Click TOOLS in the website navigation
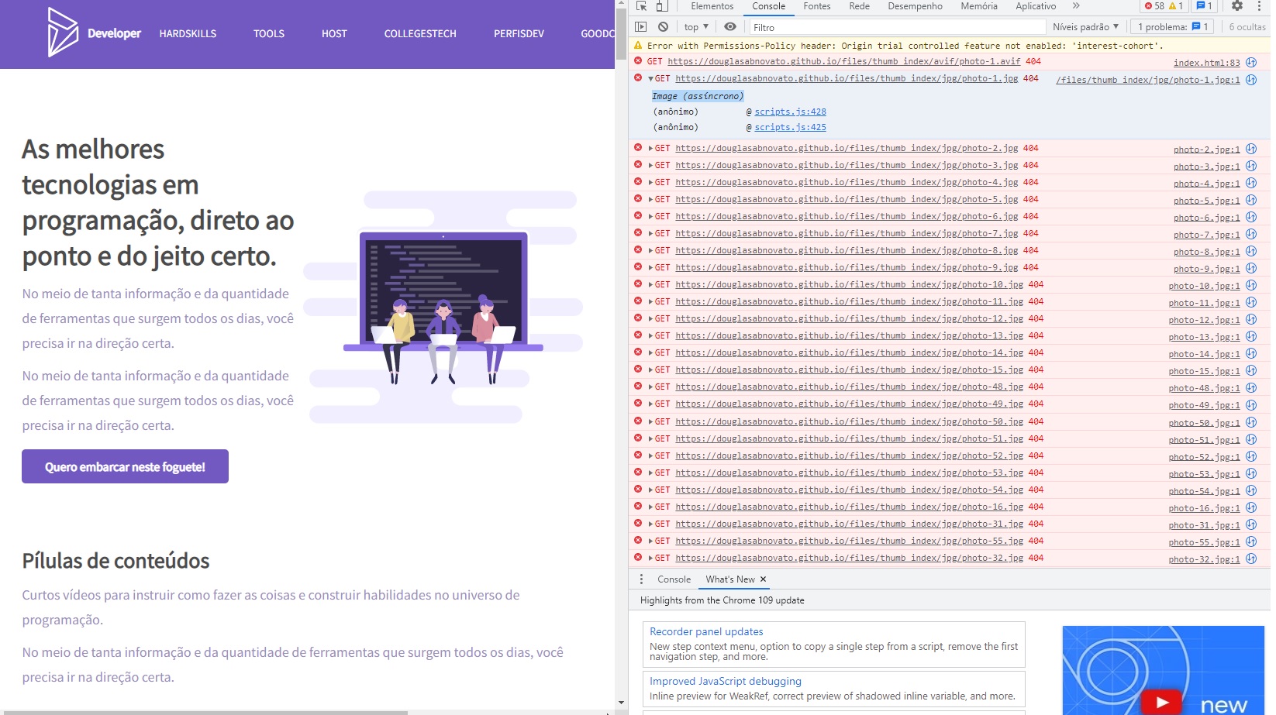Viewport: 1276px width, 715px height. click(269, 34)
